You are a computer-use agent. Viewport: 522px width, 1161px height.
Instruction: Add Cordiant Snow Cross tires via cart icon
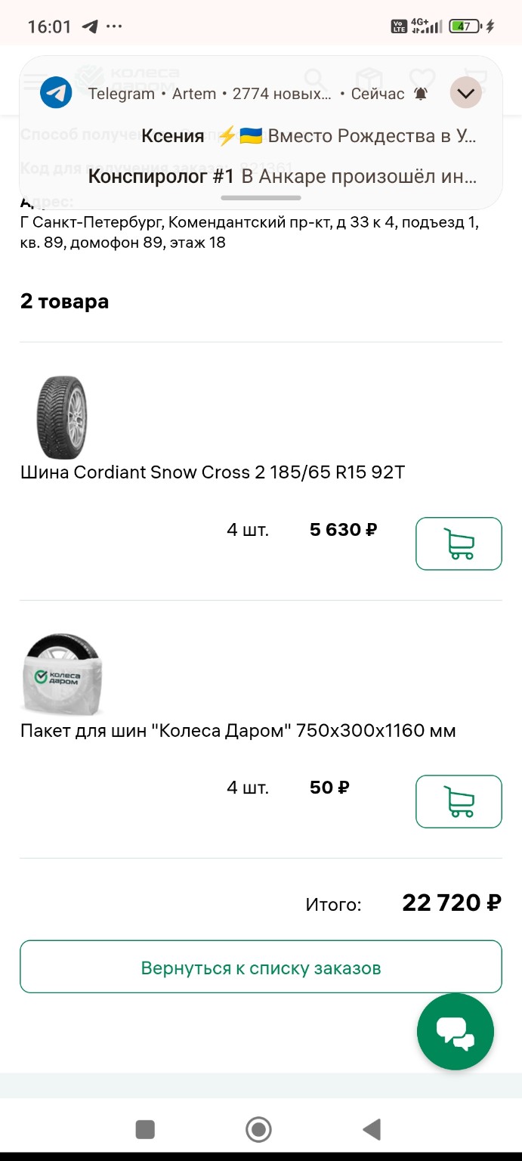point(459,543)
